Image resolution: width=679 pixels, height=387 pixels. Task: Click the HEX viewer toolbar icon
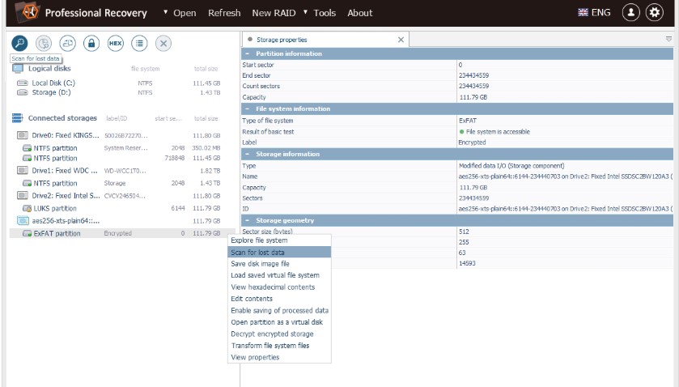(x=115, y=43)
